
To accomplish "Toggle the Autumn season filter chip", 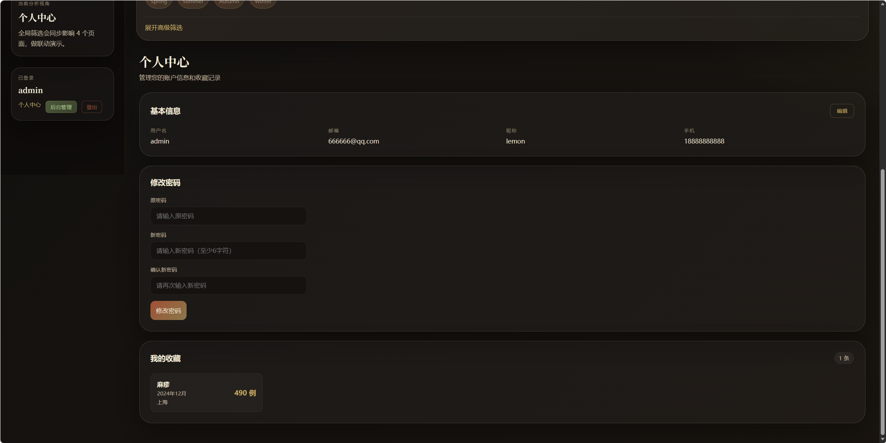I will 229,3.
